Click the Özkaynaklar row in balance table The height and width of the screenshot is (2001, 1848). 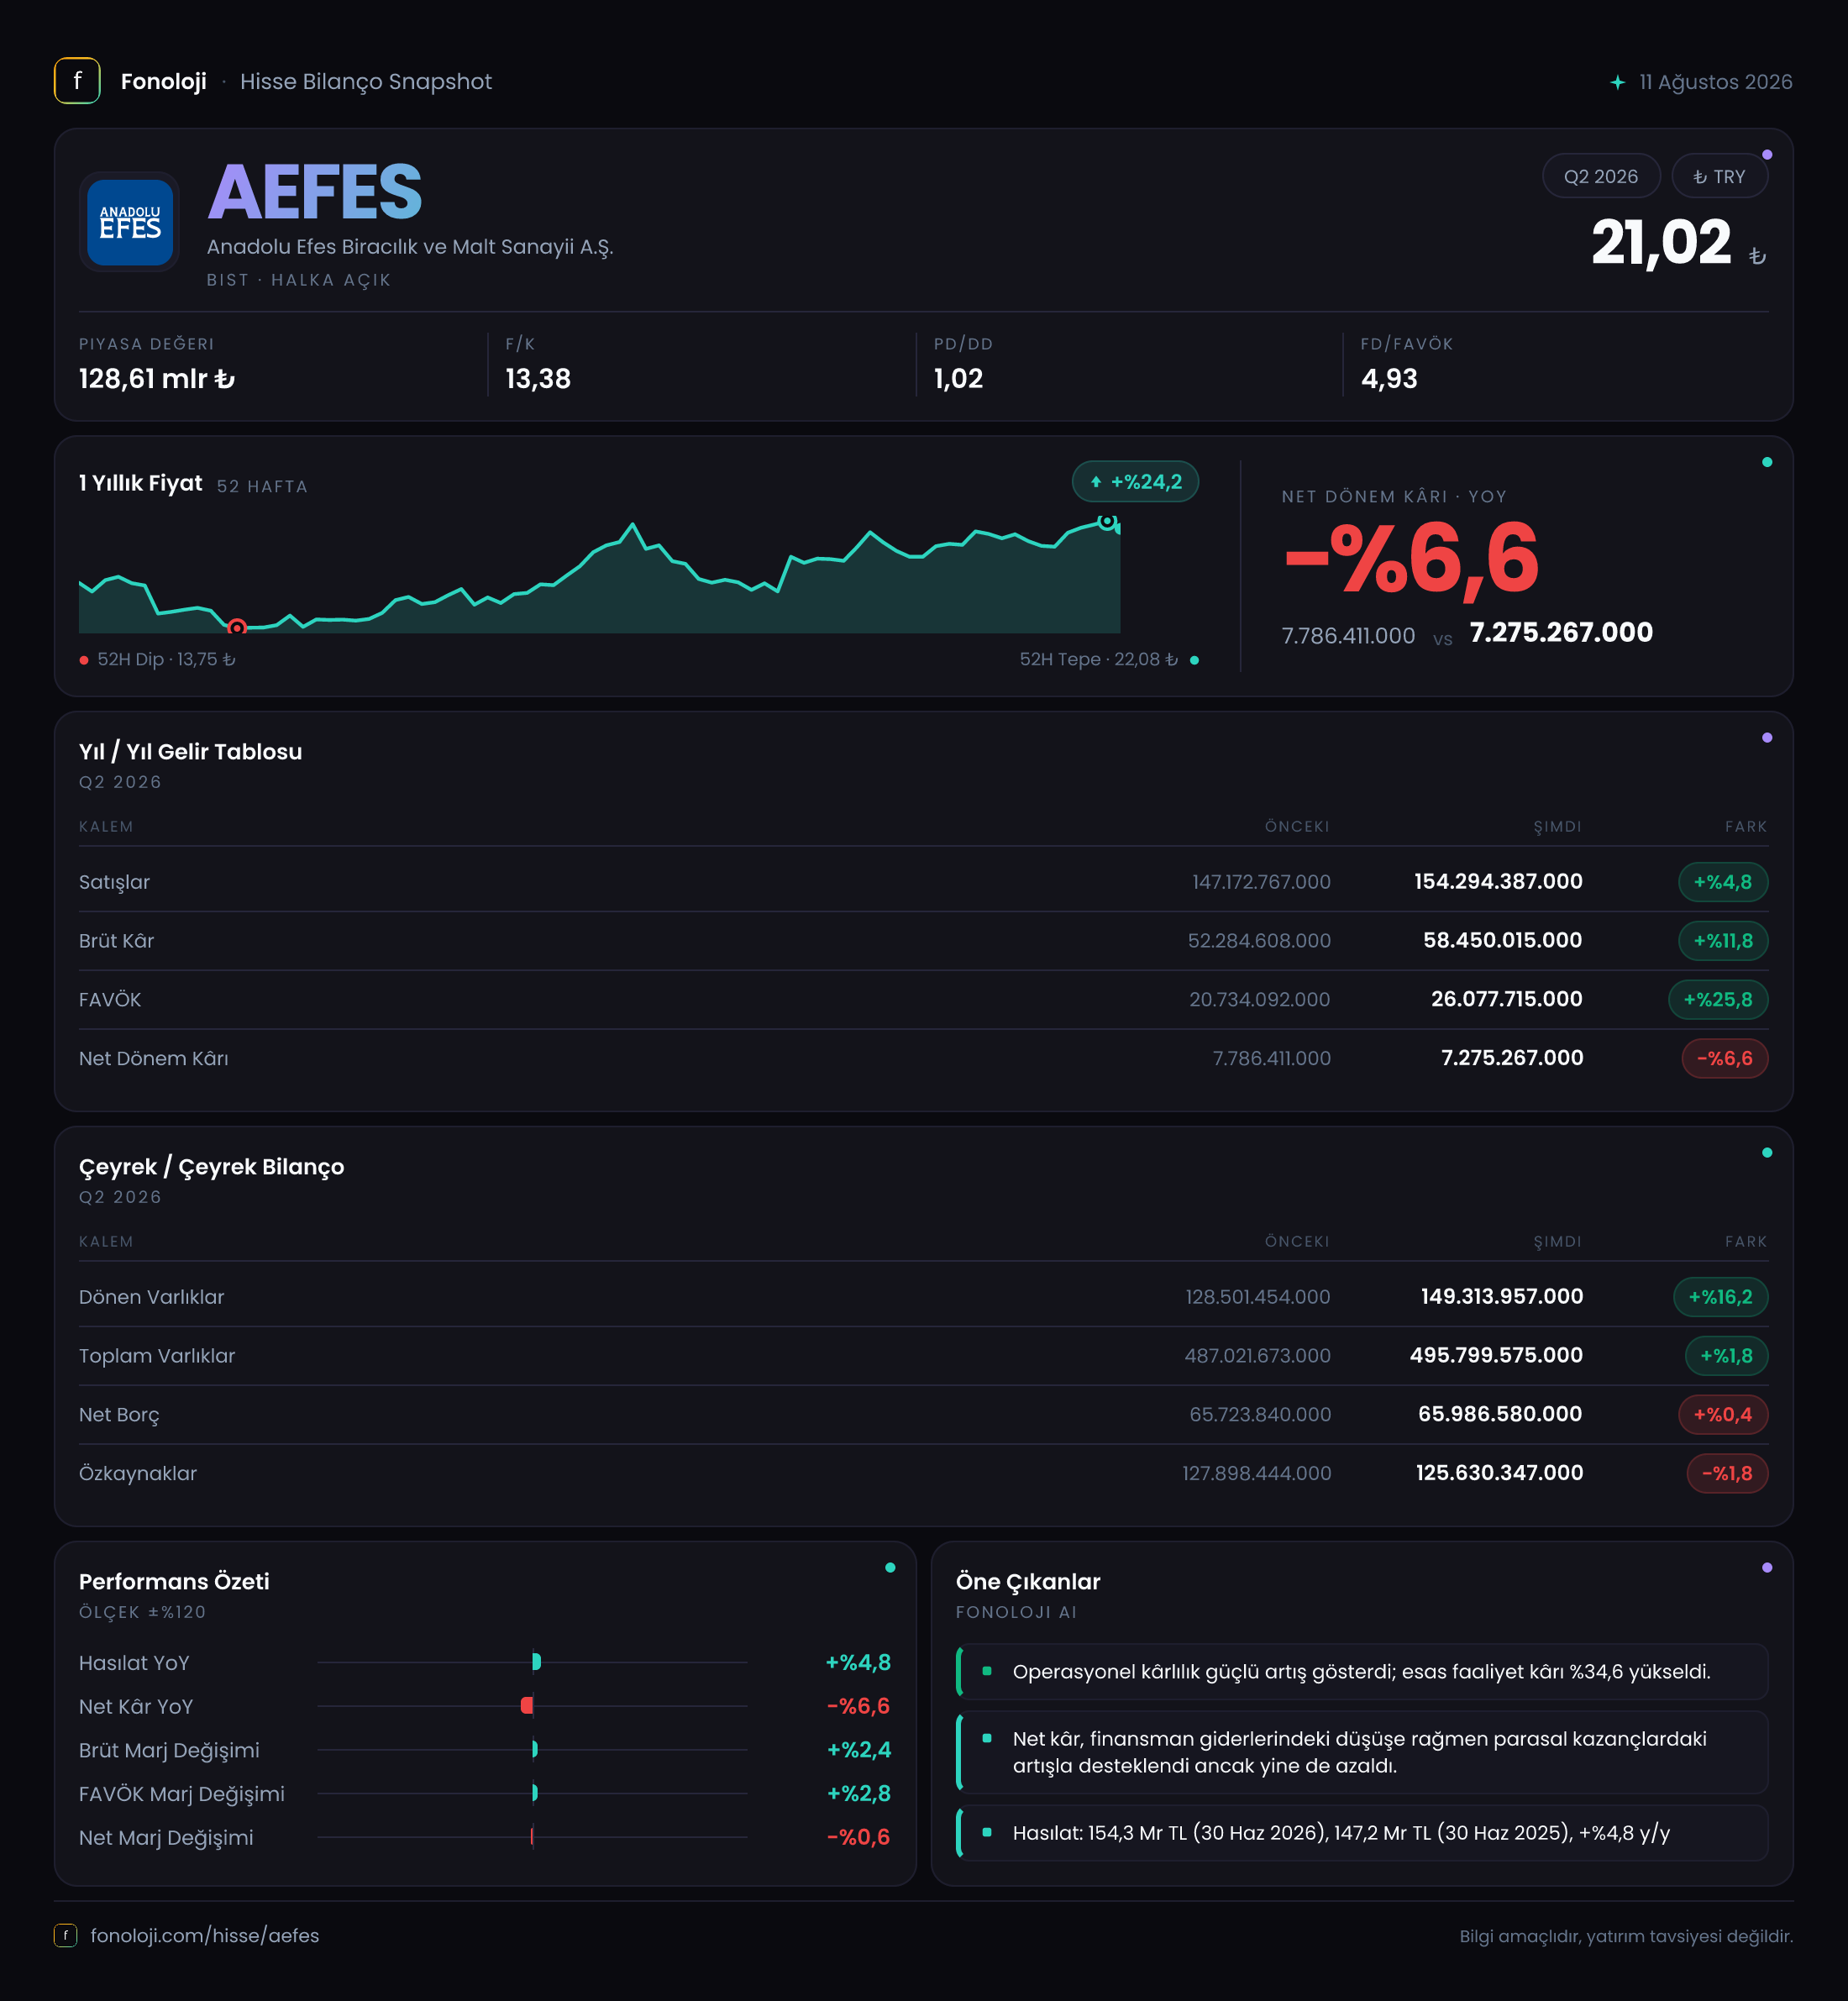click(923, 1473)
